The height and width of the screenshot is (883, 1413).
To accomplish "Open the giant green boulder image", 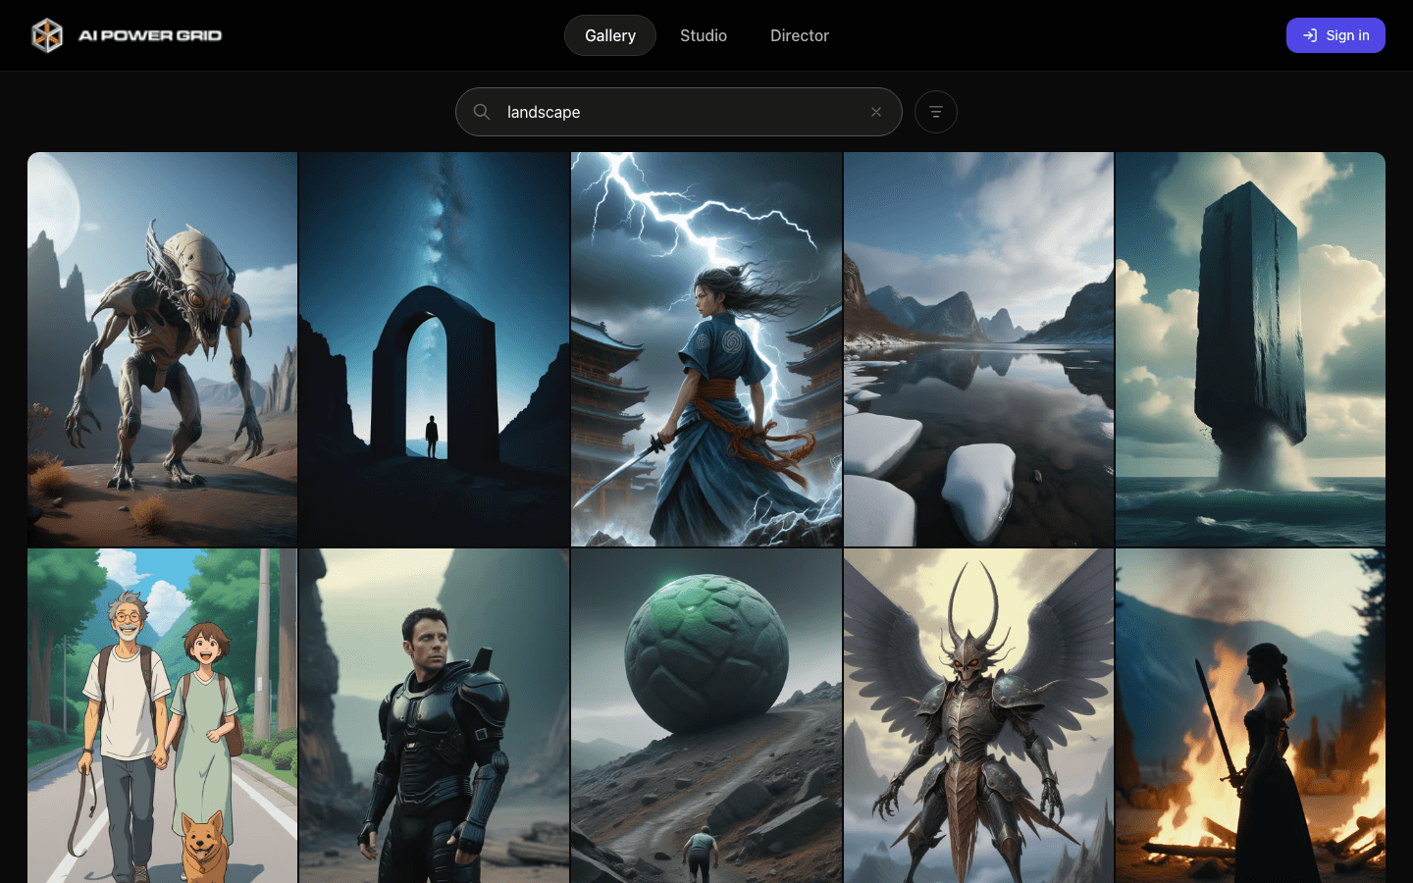I will [x=706, y=716].
